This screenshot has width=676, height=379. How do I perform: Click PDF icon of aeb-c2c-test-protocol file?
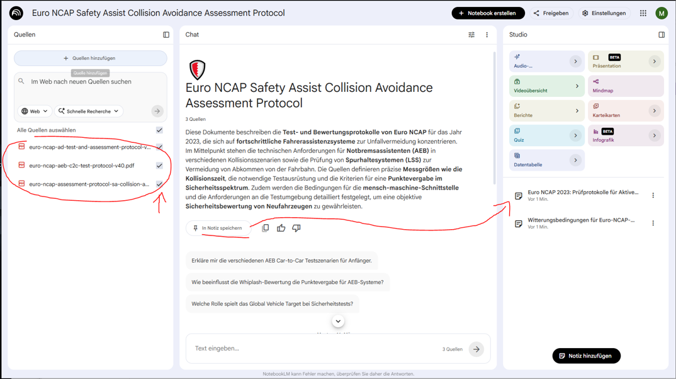pos(21,165)
